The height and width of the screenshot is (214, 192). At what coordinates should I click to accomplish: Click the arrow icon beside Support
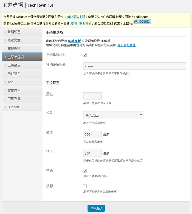click(5, 107)
